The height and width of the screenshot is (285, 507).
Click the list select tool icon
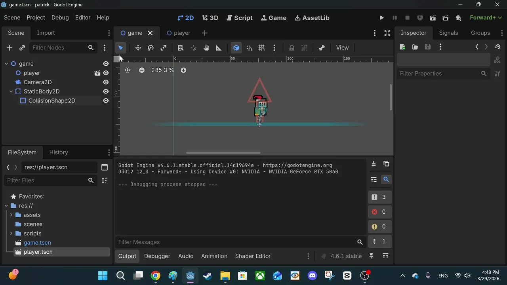[181, 48]
